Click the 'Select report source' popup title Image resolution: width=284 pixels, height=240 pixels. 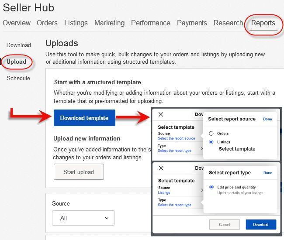(x=232, y=119)
